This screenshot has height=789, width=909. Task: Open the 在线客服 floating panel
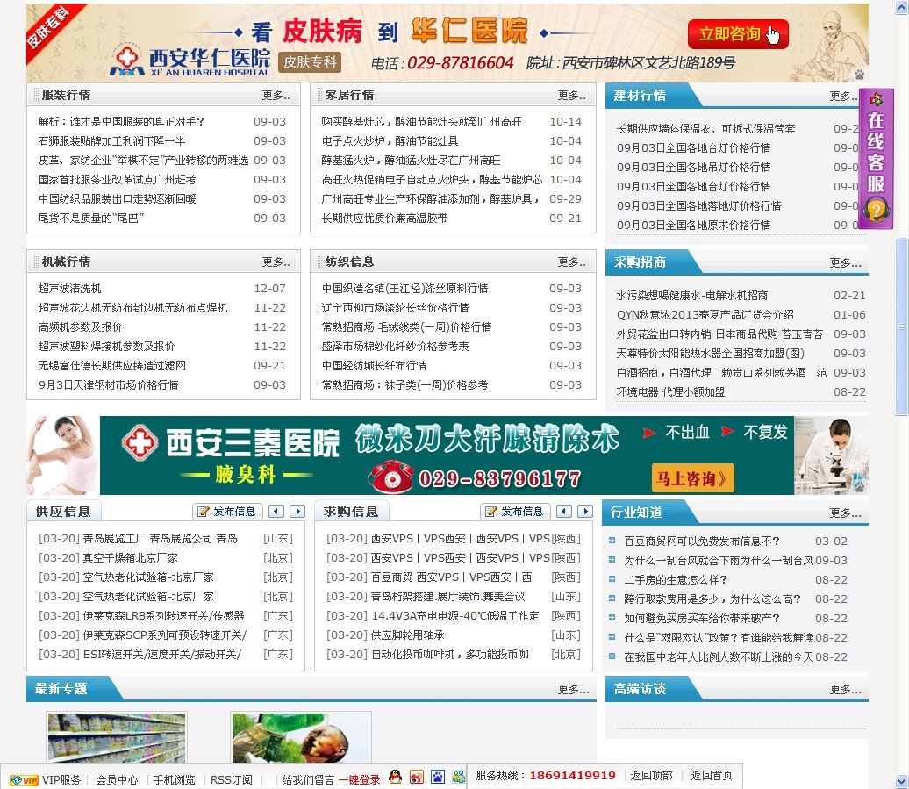876,158
